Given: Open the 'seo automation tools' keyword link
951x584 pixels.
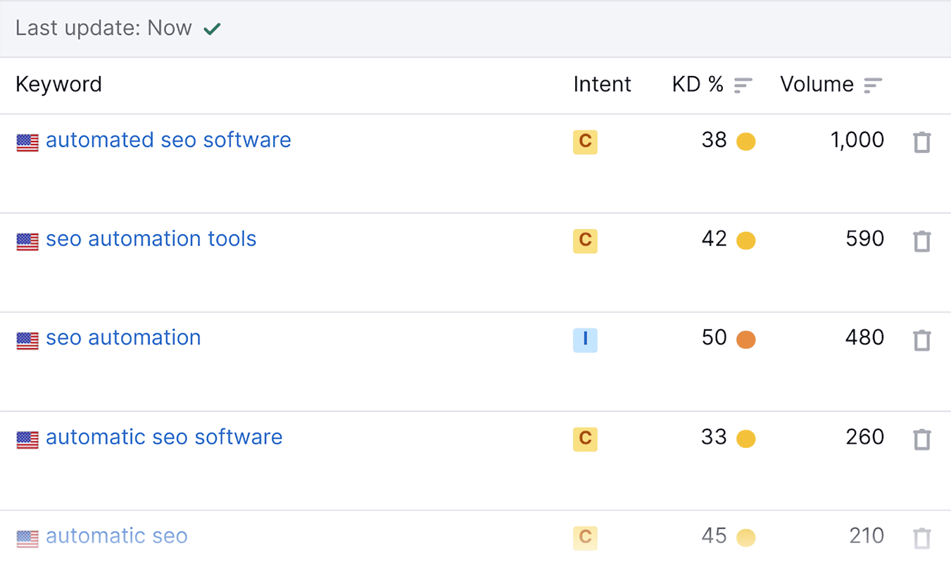Looking at the screenshot, I should 151,239.
